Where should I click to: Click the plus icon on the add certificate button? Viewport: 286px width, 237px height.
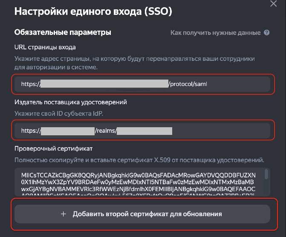tap(64, 214)
